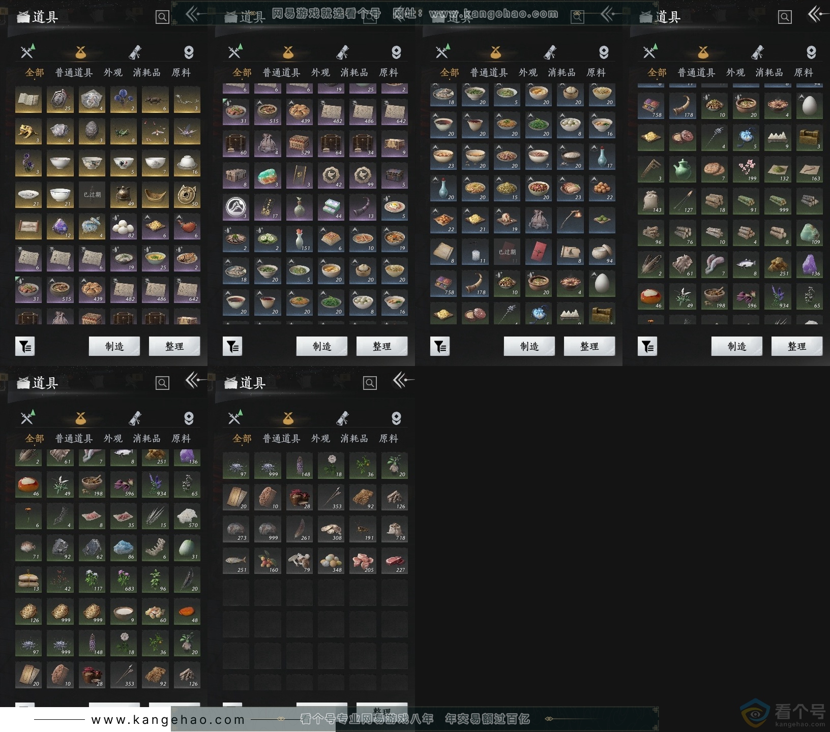This screenshot has width=830, height=732.
Task: Pick the grain sack with count 718
Action: click(x=395, y=529)
